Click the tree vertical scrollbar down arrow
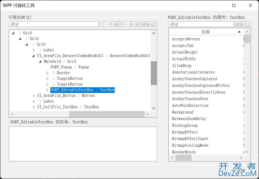259x179 pixels. 154,108
